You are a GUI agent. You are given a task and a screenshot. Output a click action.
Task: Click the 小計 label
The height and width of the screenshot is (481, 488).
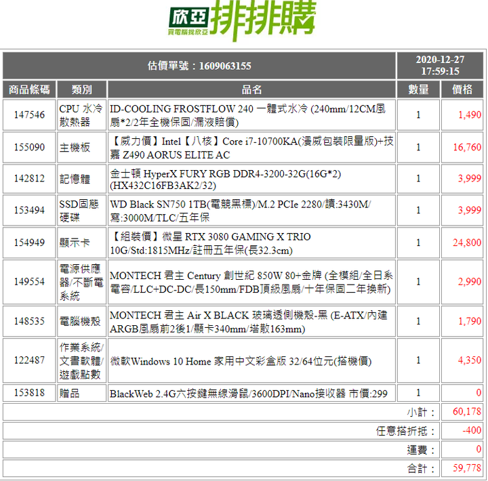[x=421, y=413]
